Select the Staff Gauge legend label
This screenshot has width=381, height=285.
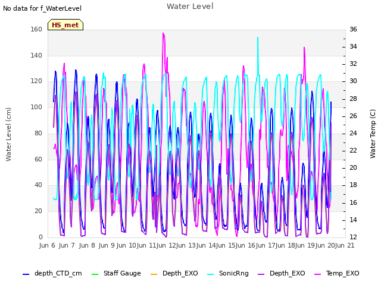pos(122,273)
